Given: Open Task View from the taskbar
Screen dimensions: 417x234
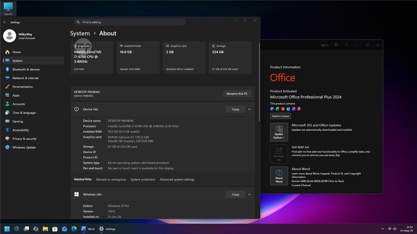Looking at the screenshot, I should [26, 229].
